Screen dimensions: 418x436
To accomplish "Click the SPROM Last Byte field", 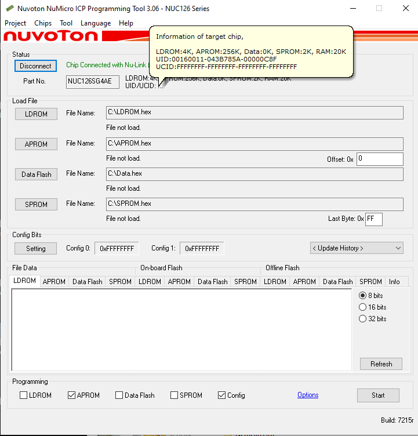I will (374, 219).
